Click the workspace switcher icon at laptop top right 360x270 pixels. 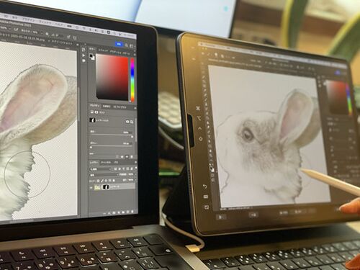pos(131,45)
